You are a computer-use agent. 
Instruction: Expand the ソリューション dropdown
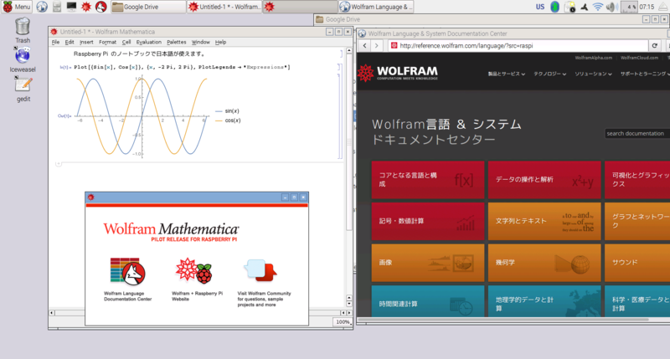593,74
